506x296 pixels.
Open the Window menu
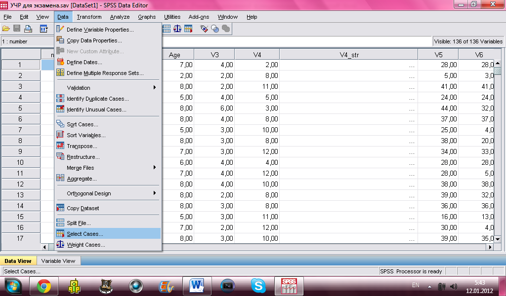click(x=227, y=17)
